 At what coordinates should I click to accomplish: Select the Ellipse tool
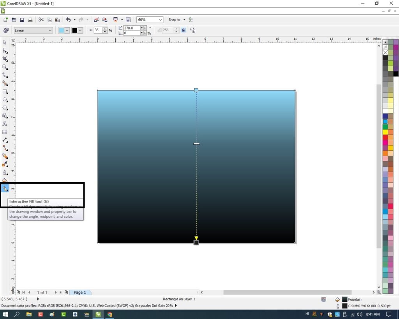[x=5, y=99]
